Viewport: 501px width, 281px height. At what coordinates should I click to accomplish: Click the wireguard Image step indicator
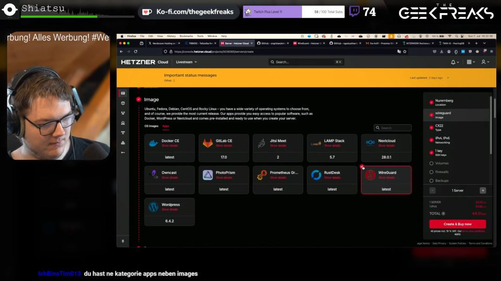coord(431,115)
